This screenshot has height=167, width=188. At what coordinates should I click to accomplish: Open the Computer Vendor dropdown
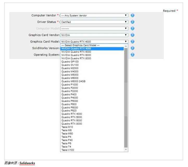[x=94, y=15]
